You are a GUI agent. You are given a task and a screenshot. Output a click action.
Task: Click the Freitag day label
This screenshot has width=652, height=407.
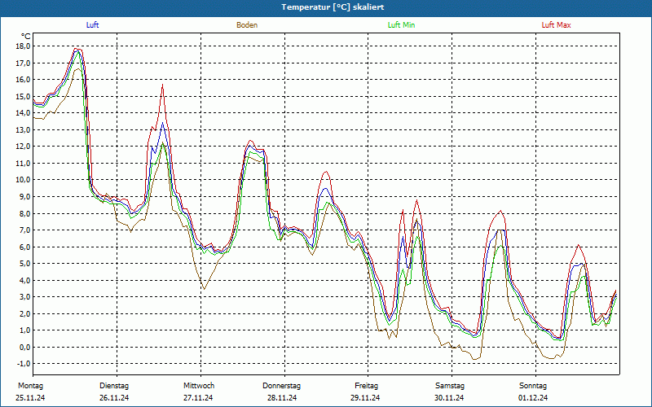pyautogui.click(x=366, y=386)
